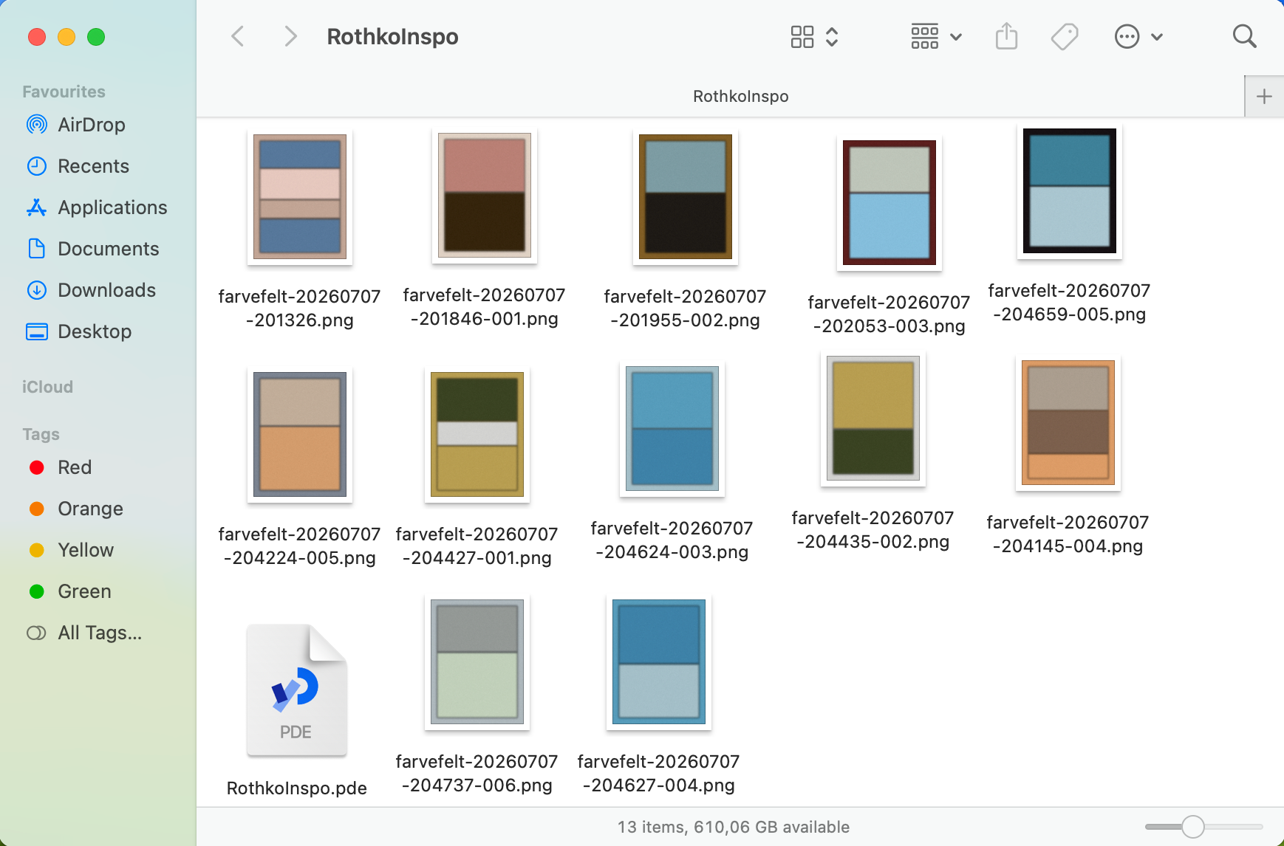Click the Share toolbar icon

pos(1006,36)
